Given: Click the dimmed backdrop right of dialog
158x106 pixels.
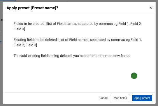Looking at the screenshot, I should coord(157,53).
